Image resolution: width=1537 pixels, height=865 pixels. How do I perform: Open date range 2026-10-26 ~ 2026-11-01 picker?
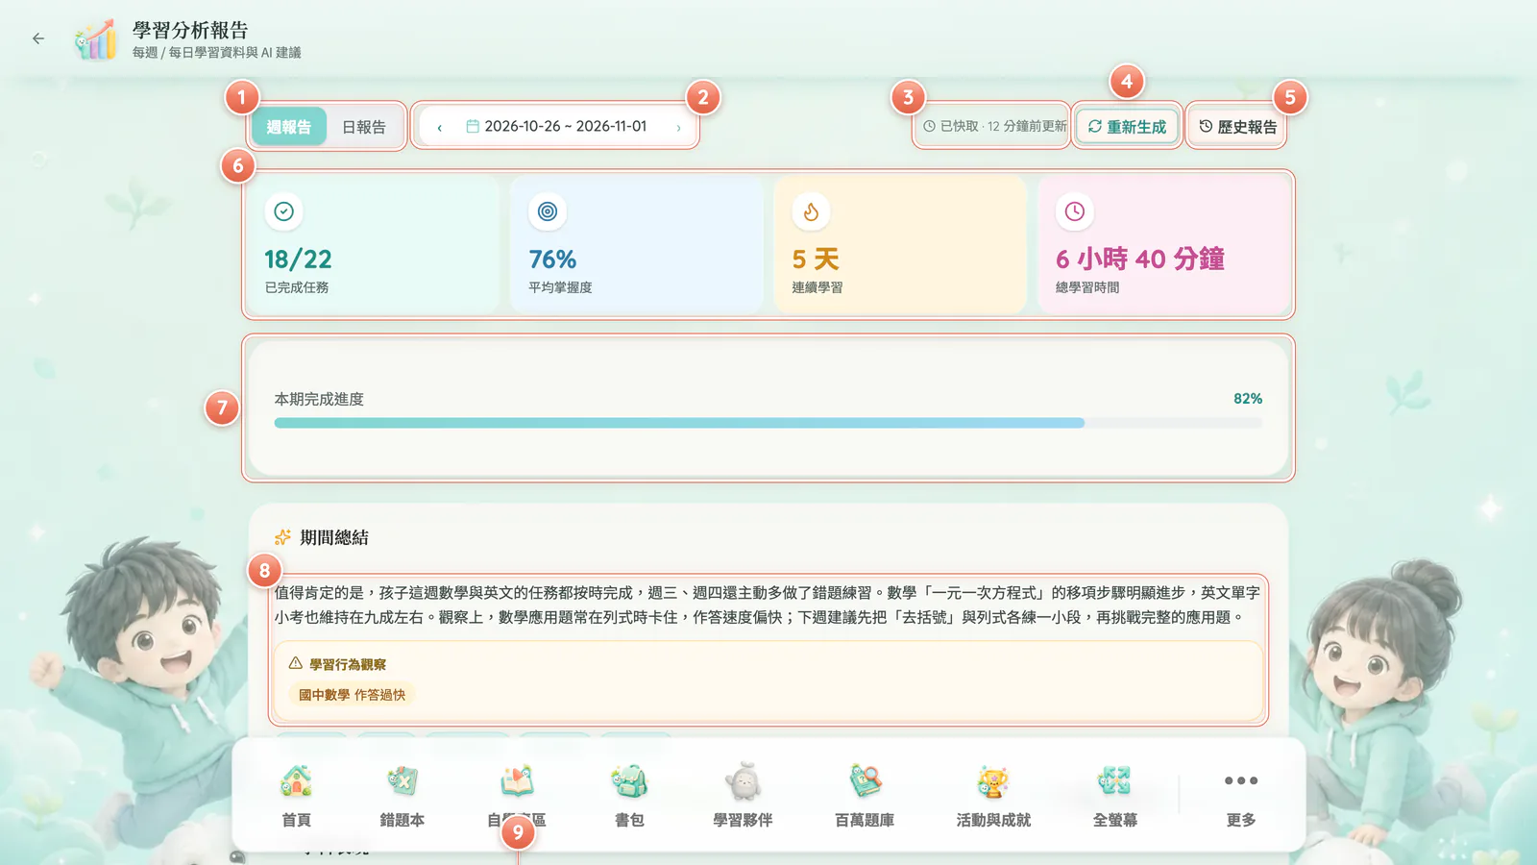pos(556,126)
